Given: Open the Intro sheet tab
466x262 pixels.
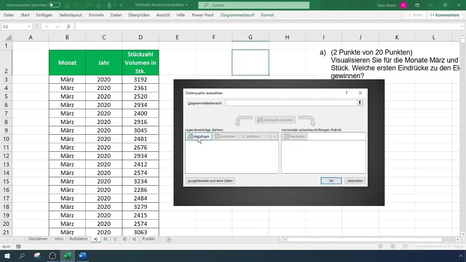Looking at the screenshot, I should click(x=59, y=239).
